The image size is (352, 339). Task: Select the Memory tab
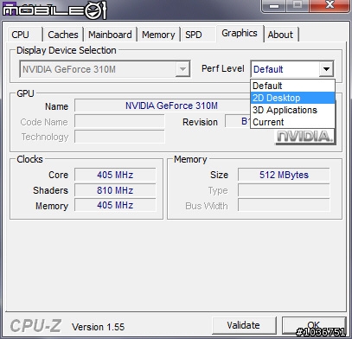coord(158,35)
